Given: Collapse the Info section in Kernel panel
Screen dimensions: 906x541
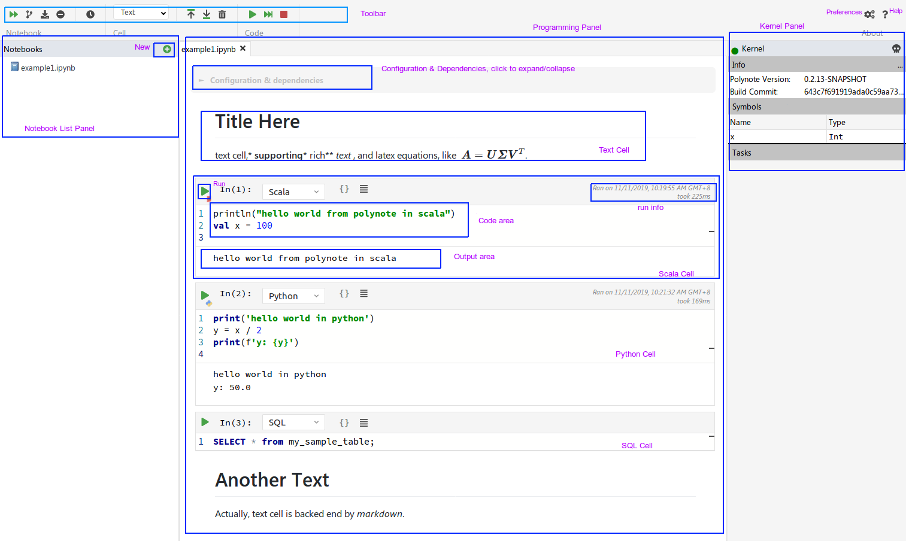Looking at the screenshot, I should 816,65.
